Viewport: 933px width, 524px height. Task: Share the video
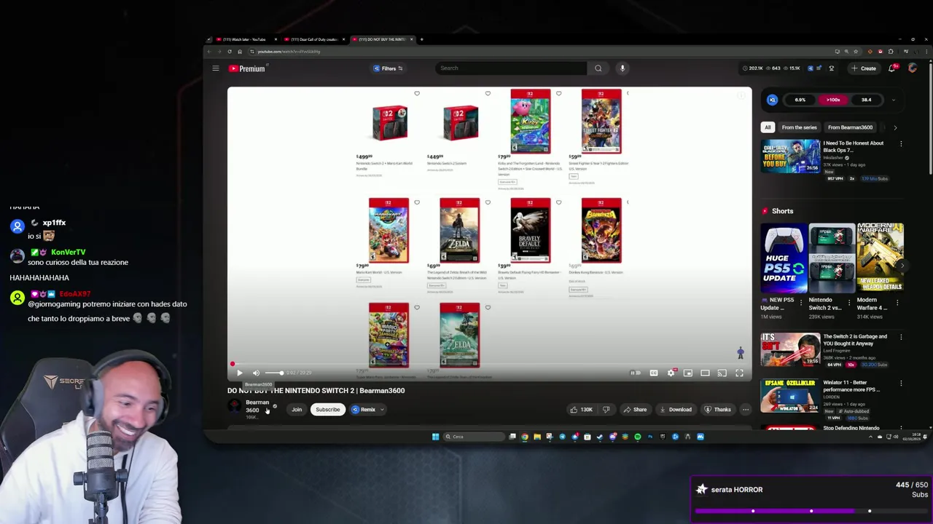(635, 410)
